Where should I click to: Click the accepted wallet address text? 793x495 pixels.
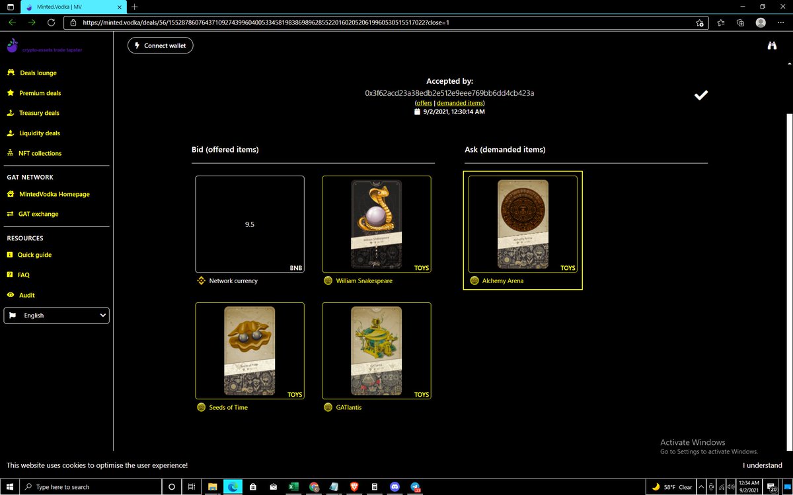(x=449, y=93)
